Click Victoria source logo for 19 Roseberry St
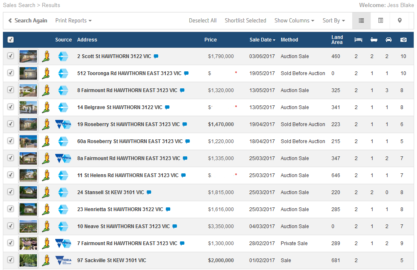The width and height of the screenshot is (417, 270). [x=63, y=124]
